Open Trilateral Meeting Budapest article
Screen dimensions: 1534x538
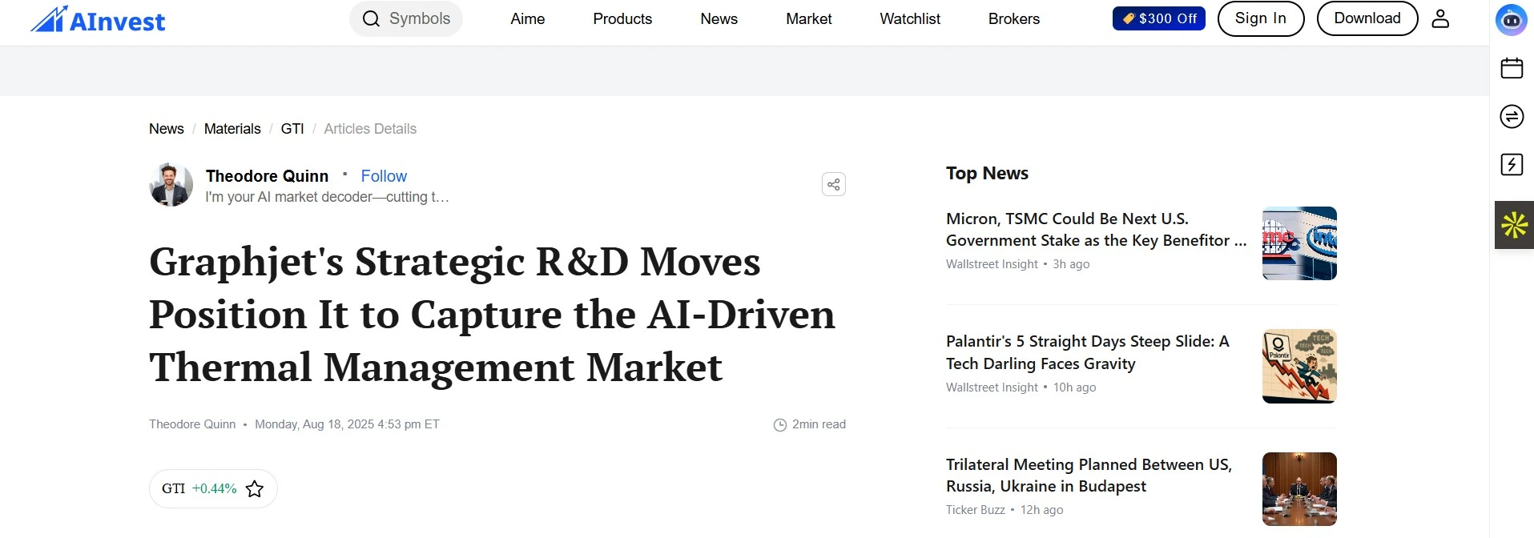click(x=1089, y=476)
